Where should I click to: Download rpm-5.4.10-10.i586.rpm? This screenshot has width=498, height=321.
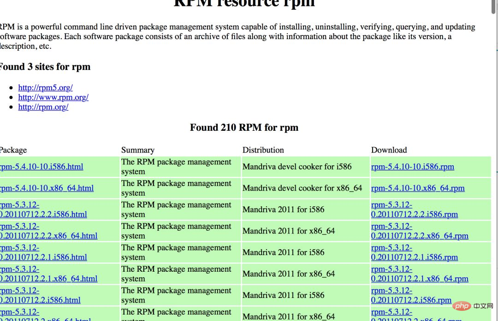pyautogui.click(x=413, y=167)
